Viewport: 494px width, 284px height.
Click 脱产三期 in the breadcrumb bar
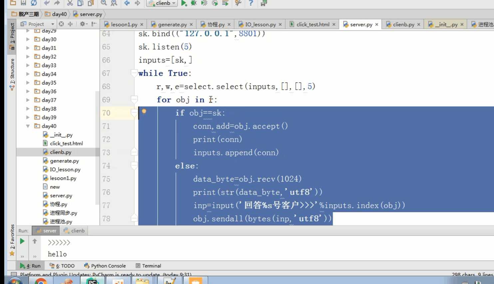[25, 14]
